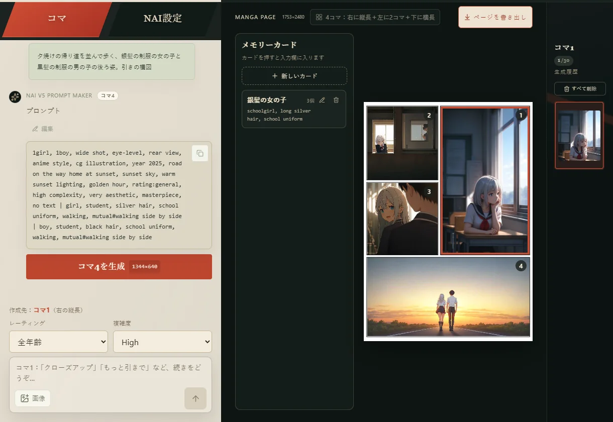This screenshot has width=613, height=422.
Task: Select manga panel 4 sunset walk
Action: 448,297
